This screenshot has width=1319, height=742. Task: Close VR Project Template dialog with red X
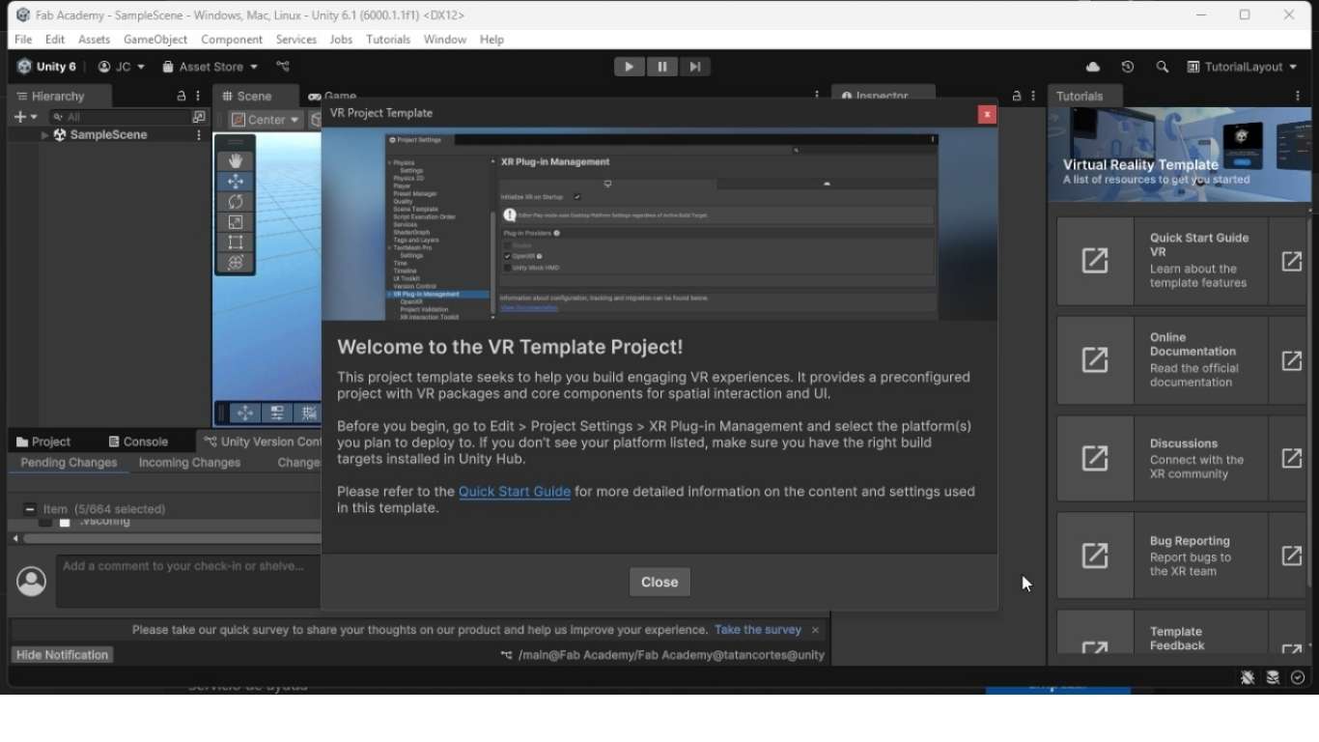tap(987, 114)
